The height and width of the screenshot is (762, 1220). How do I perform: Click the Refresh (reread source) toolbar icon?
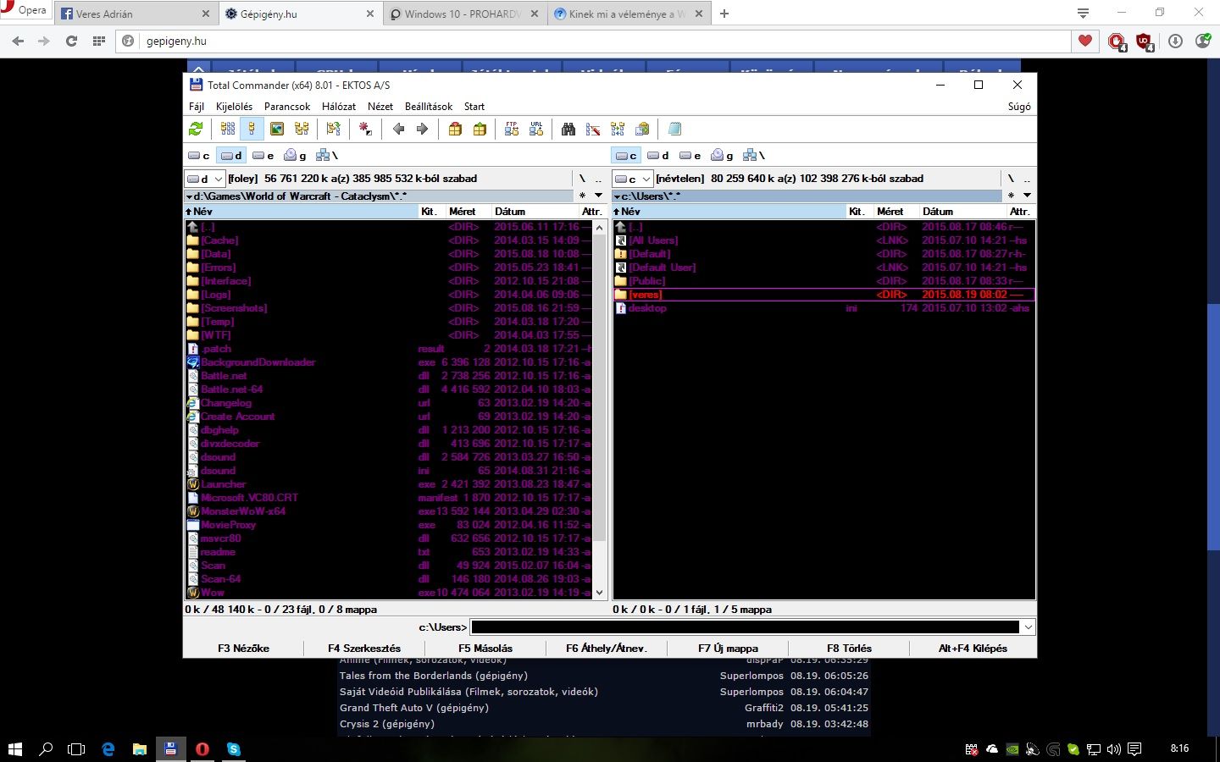click(196, 129)
